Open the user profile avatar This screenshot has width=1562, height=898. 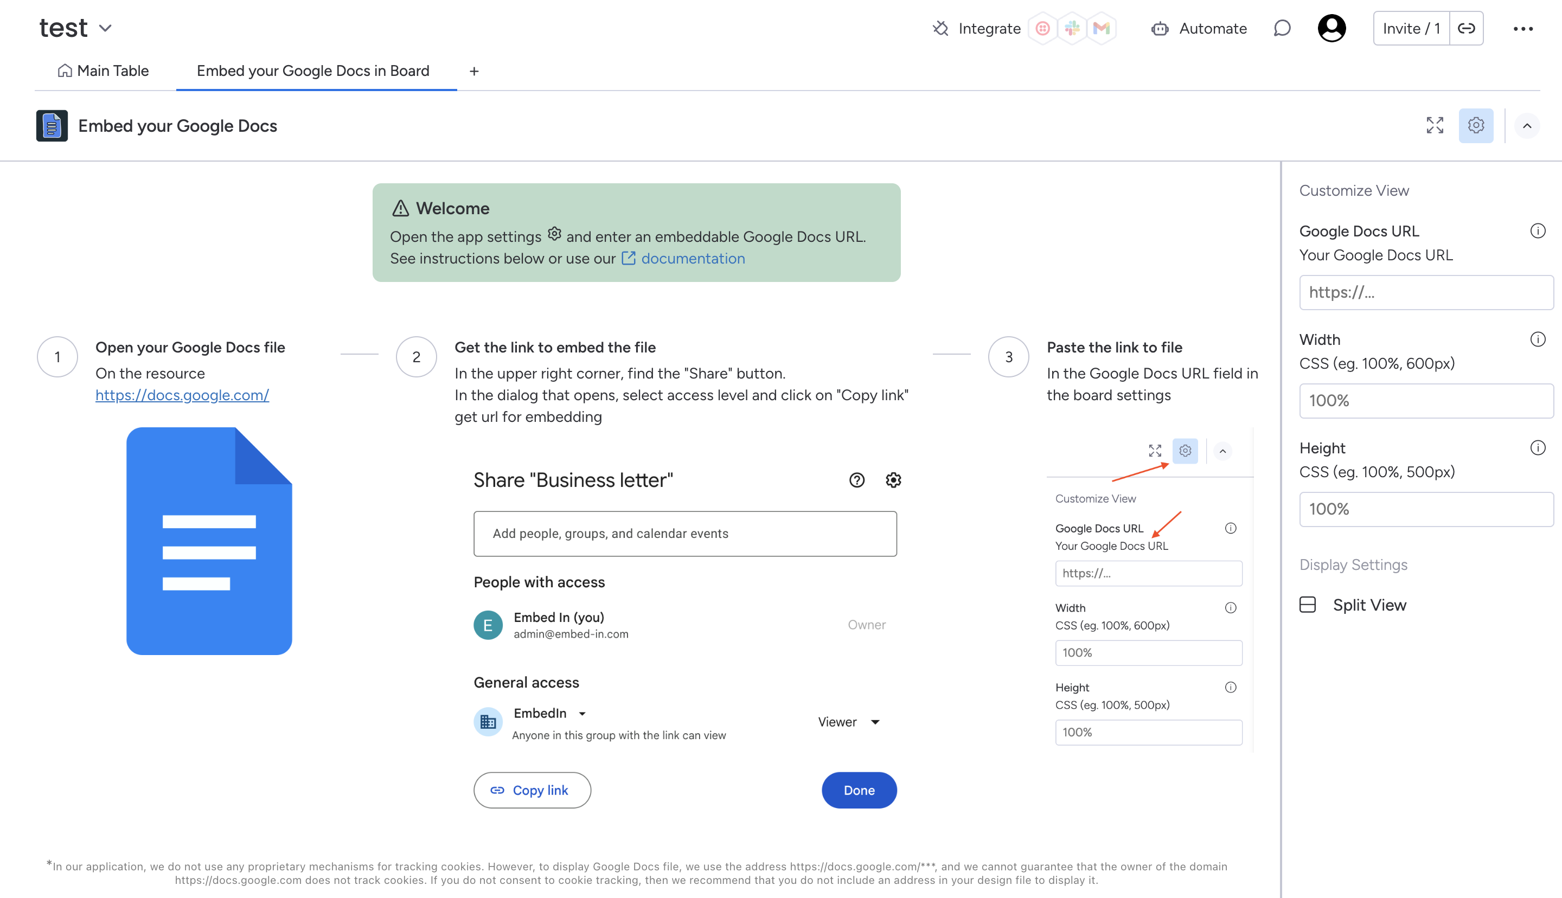click(1331, 28)
